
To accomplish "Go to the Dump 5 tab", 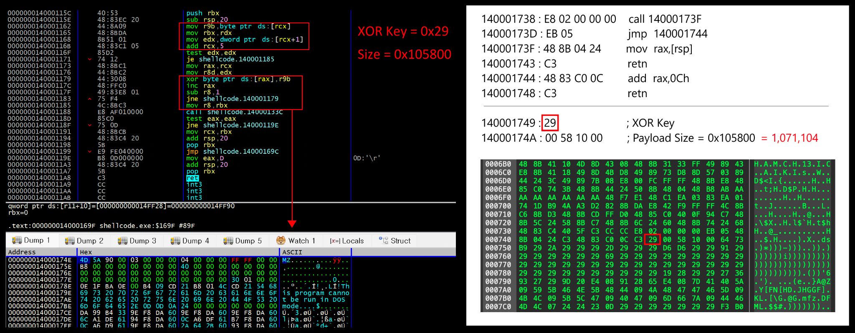I will tap(243, 240).
